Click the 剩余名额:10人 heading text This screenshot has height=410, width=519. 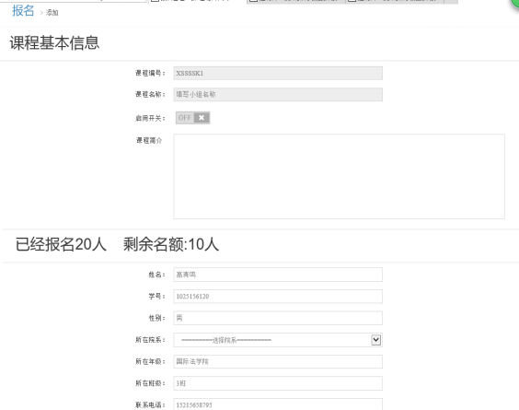(171, 244)
